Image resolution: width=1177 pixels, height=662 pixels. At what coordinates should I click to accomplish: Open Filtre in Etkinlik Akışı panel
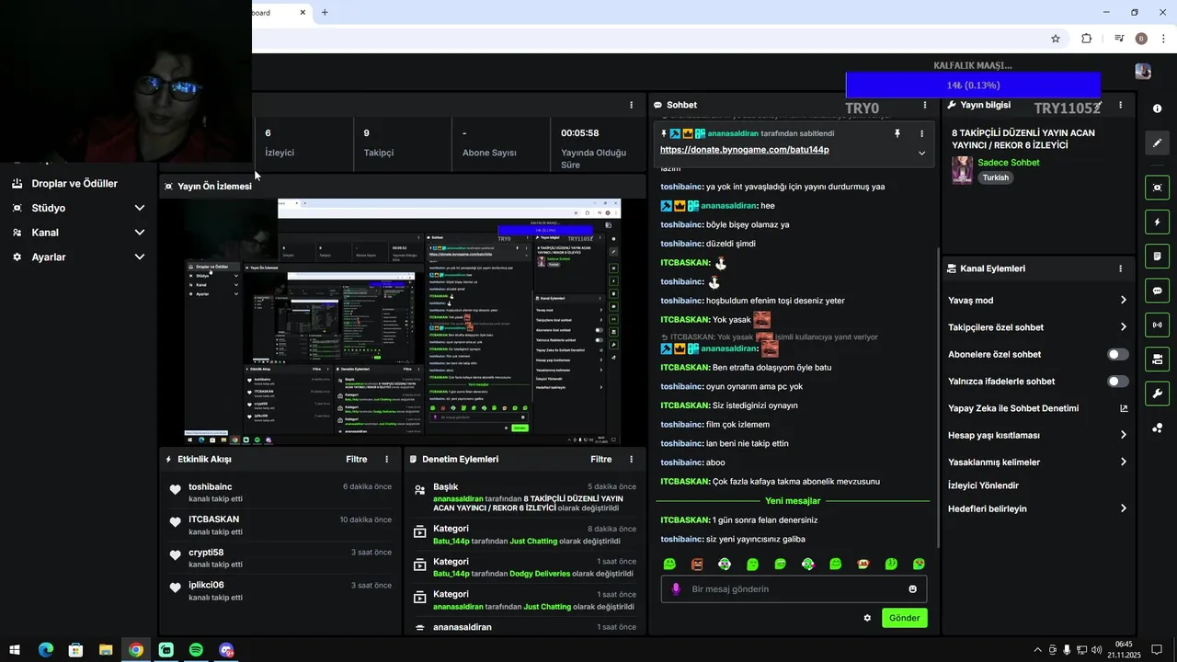click(x=356, y=459)
